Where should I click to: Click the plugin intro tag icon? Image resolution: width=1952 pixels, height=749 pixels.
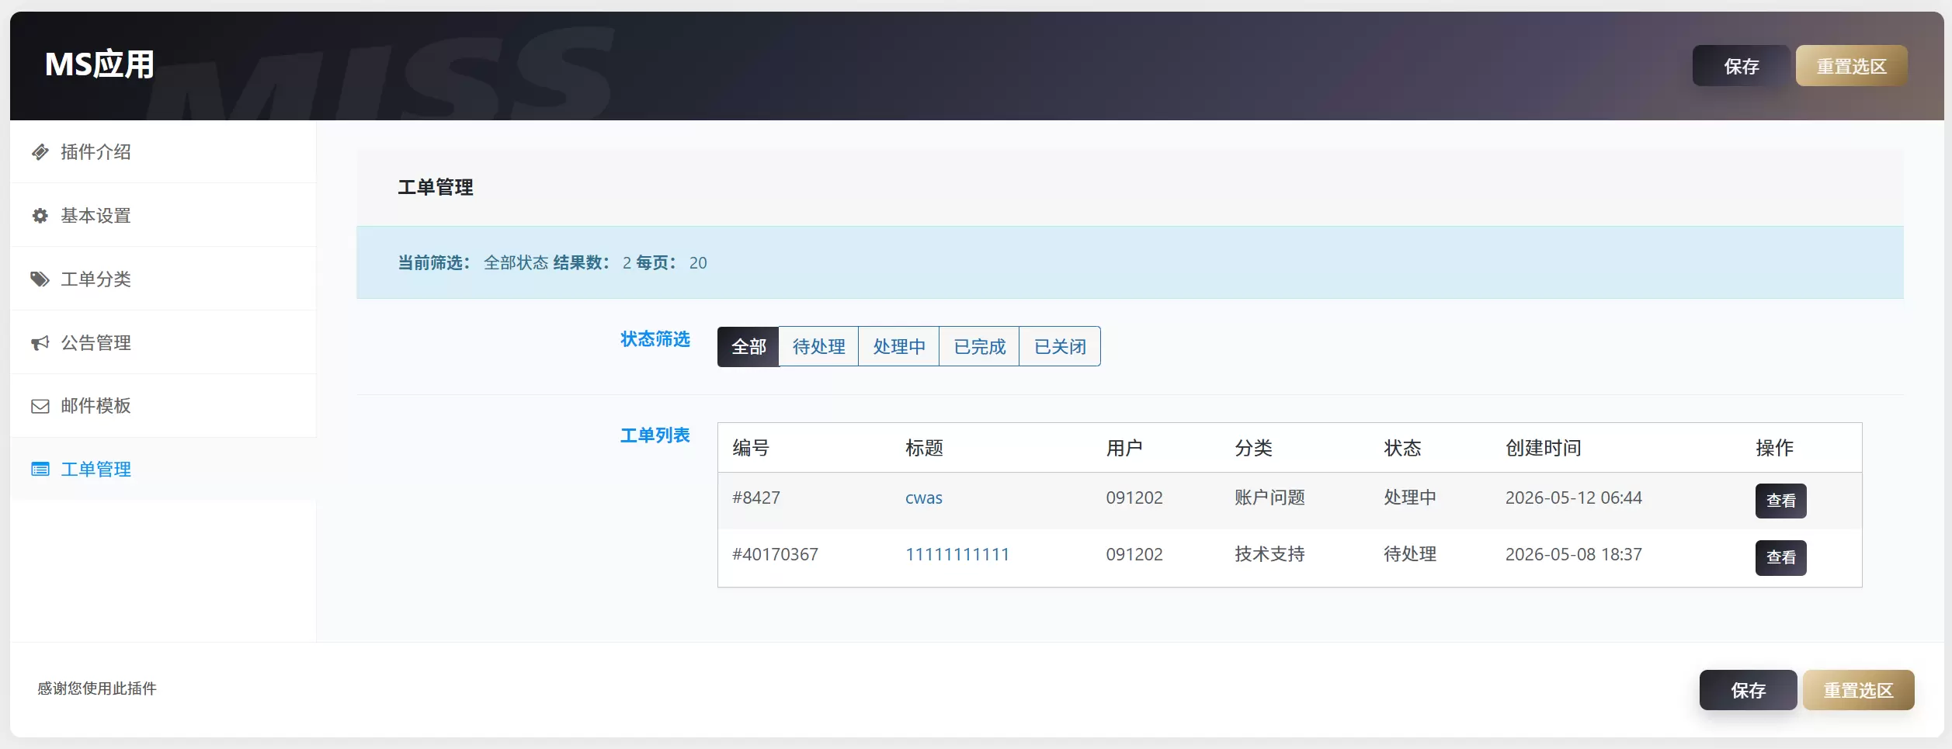point(40,152)
